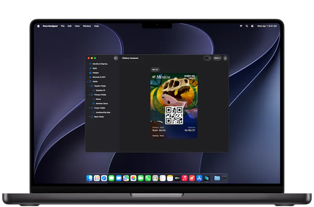
Task: Open the Pass Designer app menu
Action: tap(50, 26)
